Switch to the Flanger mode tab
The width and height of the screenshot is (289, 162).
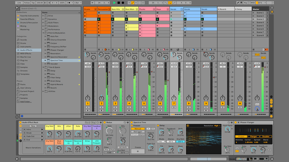click(x=253, y=136)
